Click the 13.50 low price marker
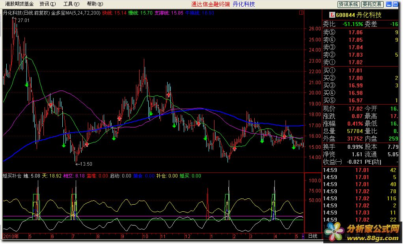This screenshot has height=244, width=403. (x=86, y=164)
